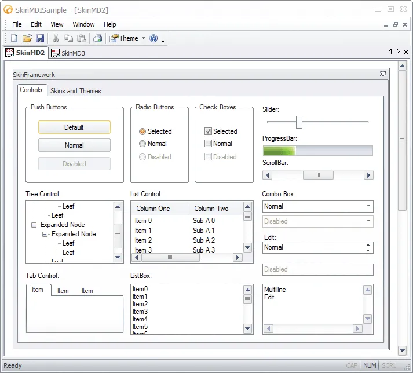The width and height of the screenshot is (413, 373).
Task: Open the Help menu
Action: [110, 24]
